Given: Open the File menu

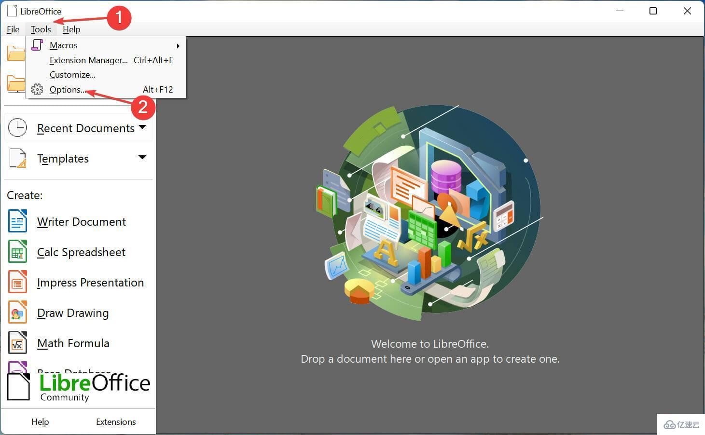Looking at the screenshot, I should pyautogui.click(x=13, y=29).
